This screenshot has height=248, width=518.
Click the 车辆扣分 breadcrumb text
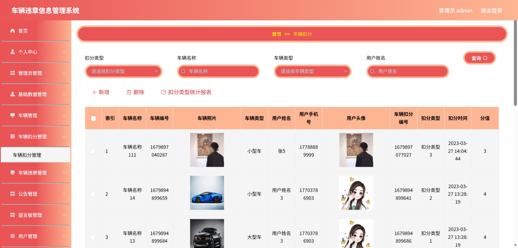pyautogui.click(x=302, y=34)
